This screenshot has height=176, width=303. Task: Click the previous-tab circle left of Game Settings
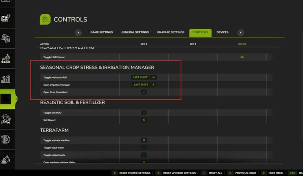tap(78, 32)
